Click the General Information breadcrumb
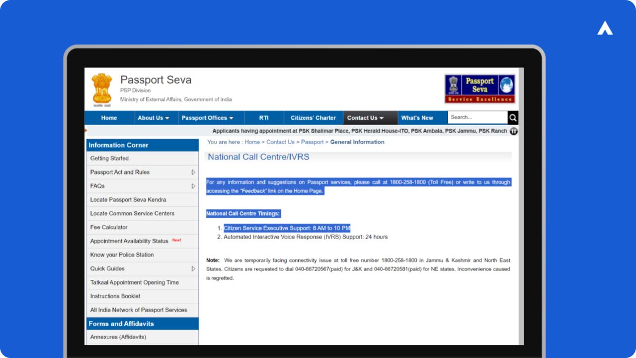 (x=357, y=142)
